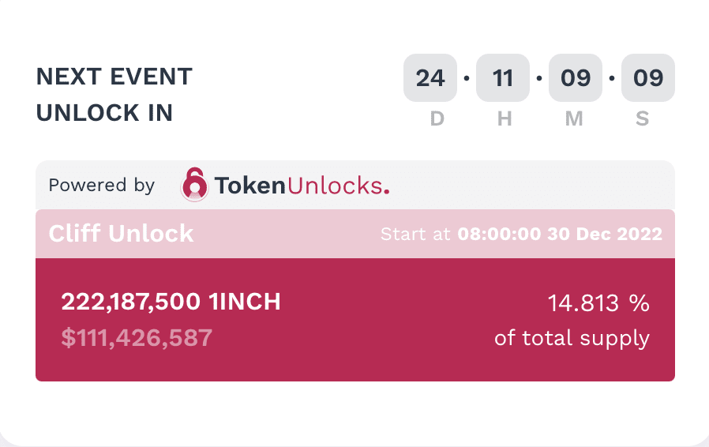The width and height of the screenshot is (709, 447).
Task: Click the dollar value $111,426,587
Action: pyautogui.click(x=137, y=337)
